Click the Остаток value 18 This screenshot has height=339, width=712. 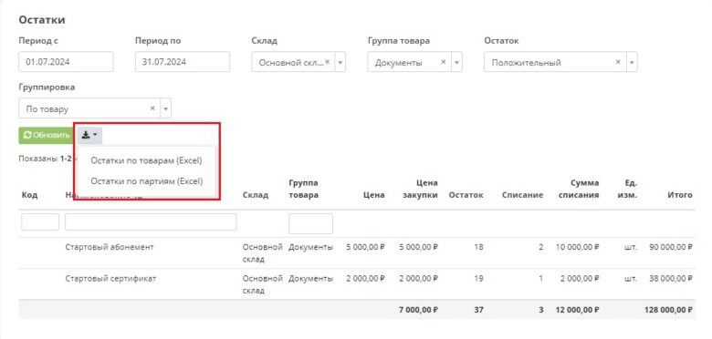478,248
